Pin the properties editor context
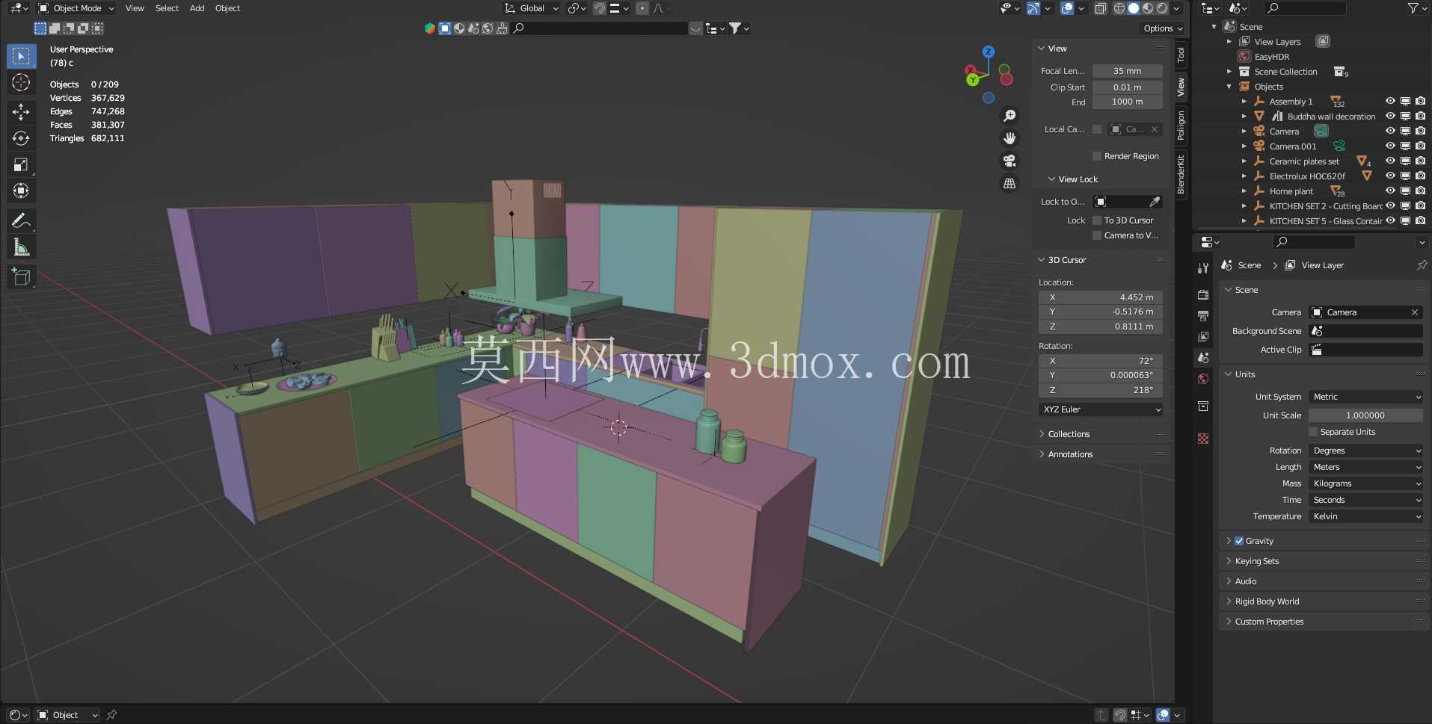The image size is (1432, 724). coord(1422,265)
